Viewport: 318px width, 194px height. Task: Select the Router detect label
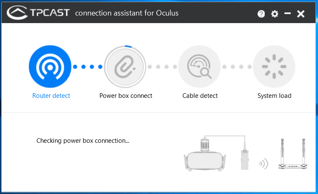51,96
